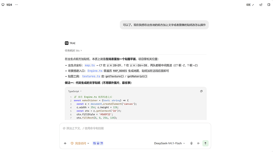Viewport: 273px width, 152px height.
Task: Click the search tool icon in input bar
Action: 95,143
